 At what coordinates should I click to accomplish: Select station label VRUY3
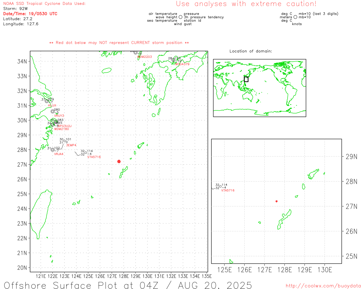(x=59, y=116)
